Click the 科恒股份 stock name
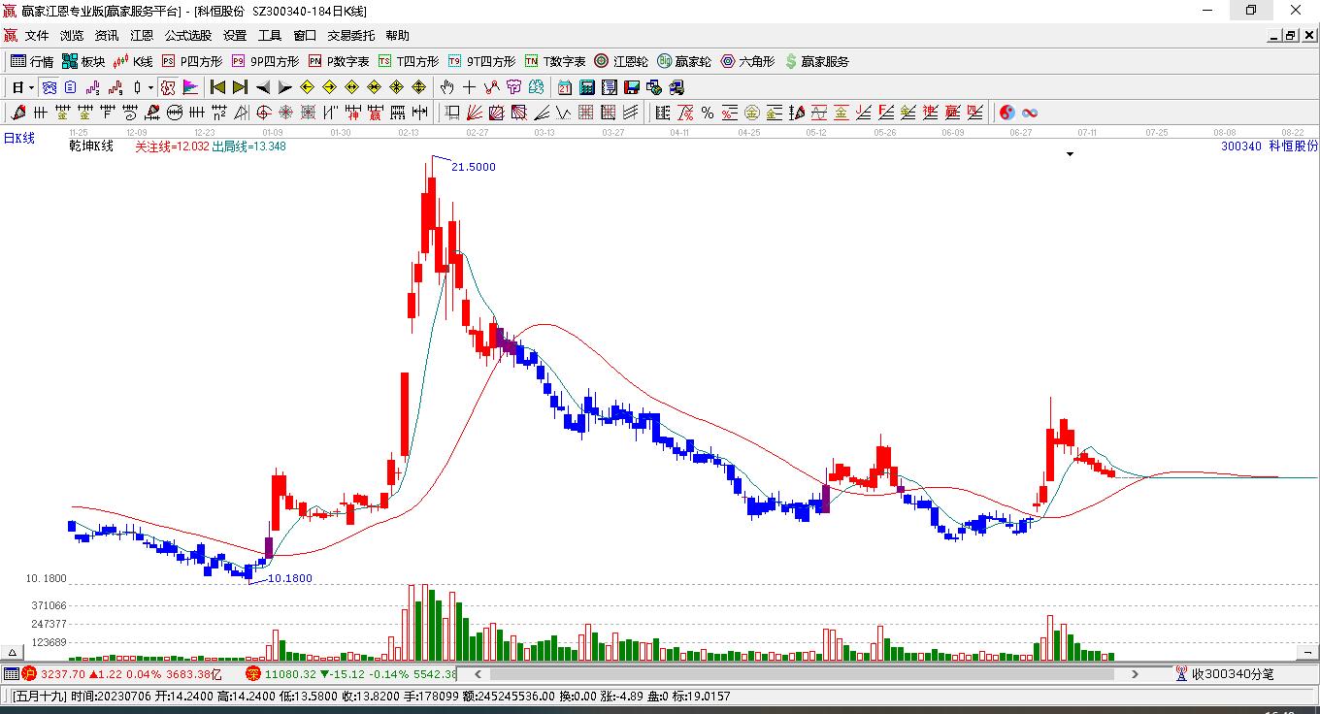Screen dimensions: 1320x714 coord(1294,146)
